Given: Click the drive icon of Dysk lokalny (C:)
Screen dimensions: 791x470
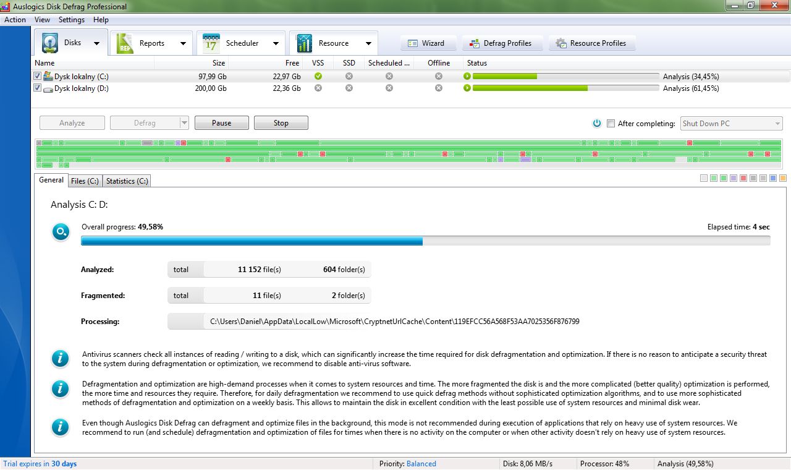Looking at the screenshot, I should [x=48, y=77].
